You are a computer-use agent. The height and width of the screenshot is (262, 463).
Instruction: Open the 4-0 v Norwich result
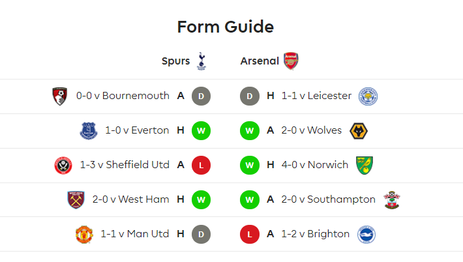tap(315, 165)
